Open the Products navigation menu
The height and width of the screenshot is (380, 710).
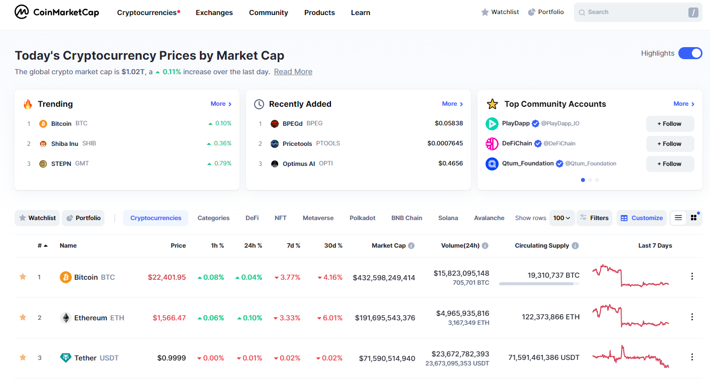pos(319,13)
